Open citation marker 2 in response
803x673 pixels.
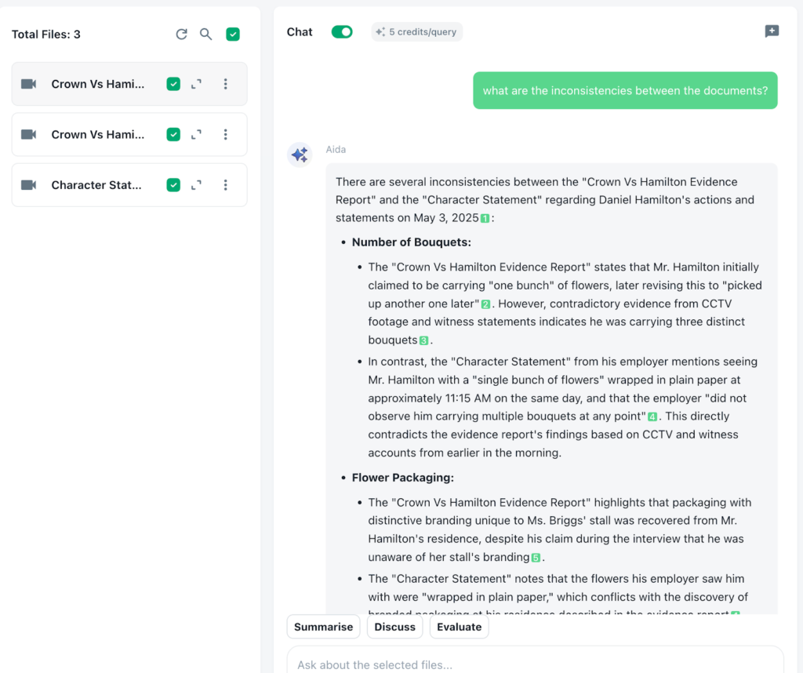486,304
